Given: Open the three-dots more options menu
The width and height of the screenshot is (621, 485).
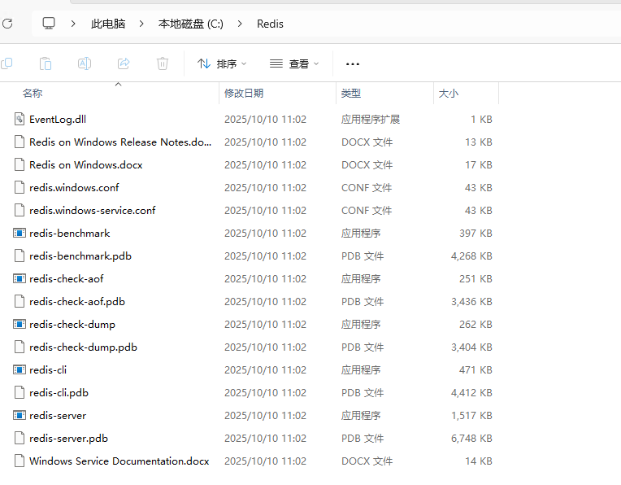Looking at the screenshot, I should coord(353,63).
